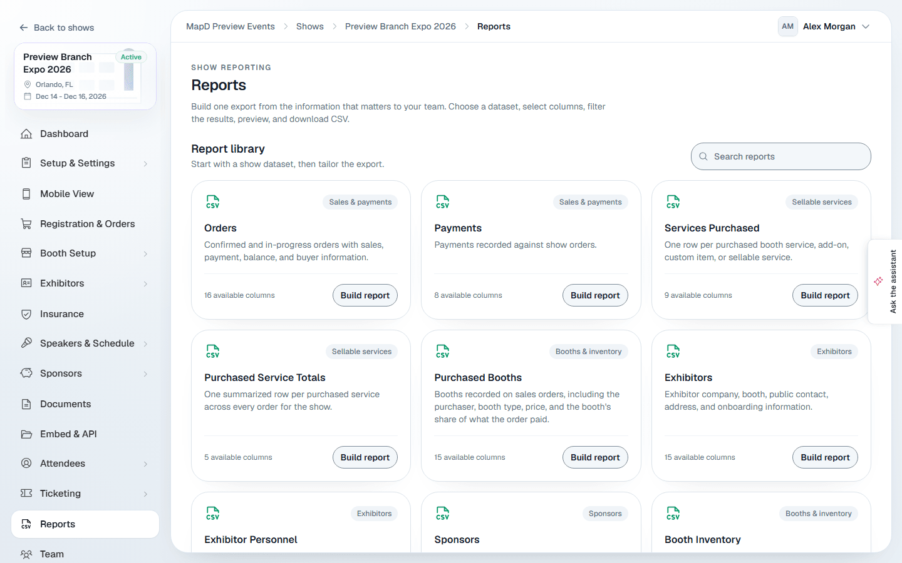Screen dimensions: 902x563
Task: Expand the Booth Setup submenu chevron
Action: pos(145,254)
